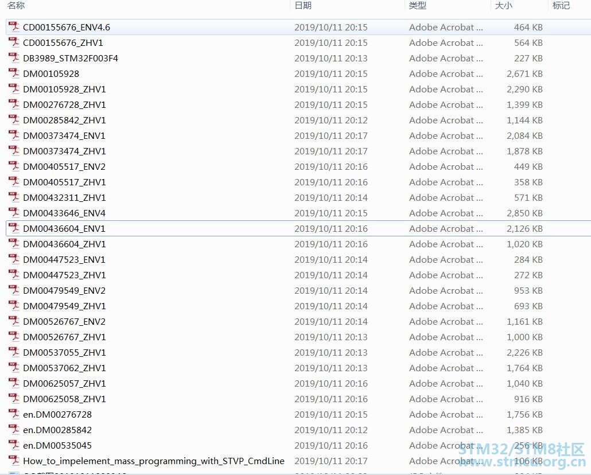591x475 pixels.
Task: Select the file named en.DM00285842
Action: [x=57, y=430]
